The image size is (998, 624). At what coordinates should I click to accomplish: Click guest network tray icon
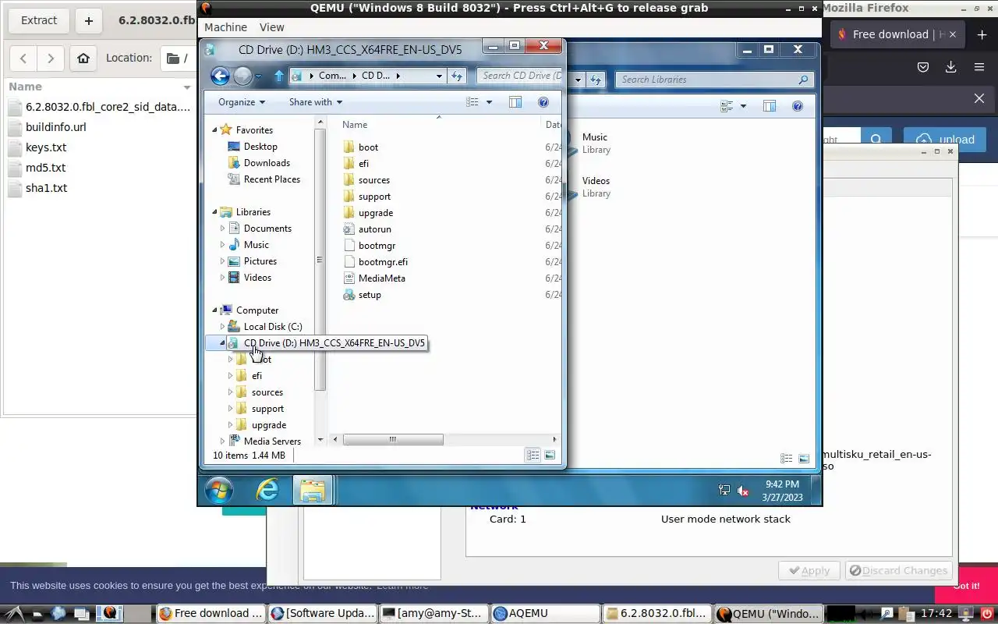point(724,491)
